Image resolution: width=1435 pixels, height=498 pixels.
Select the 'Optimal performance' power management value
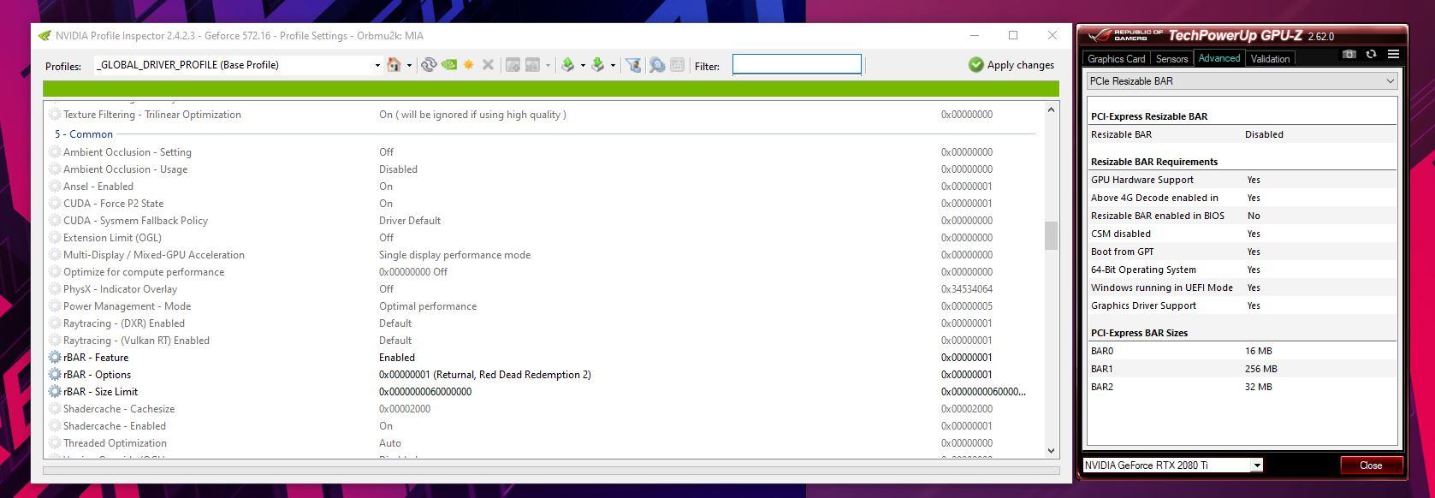[428, 306]
